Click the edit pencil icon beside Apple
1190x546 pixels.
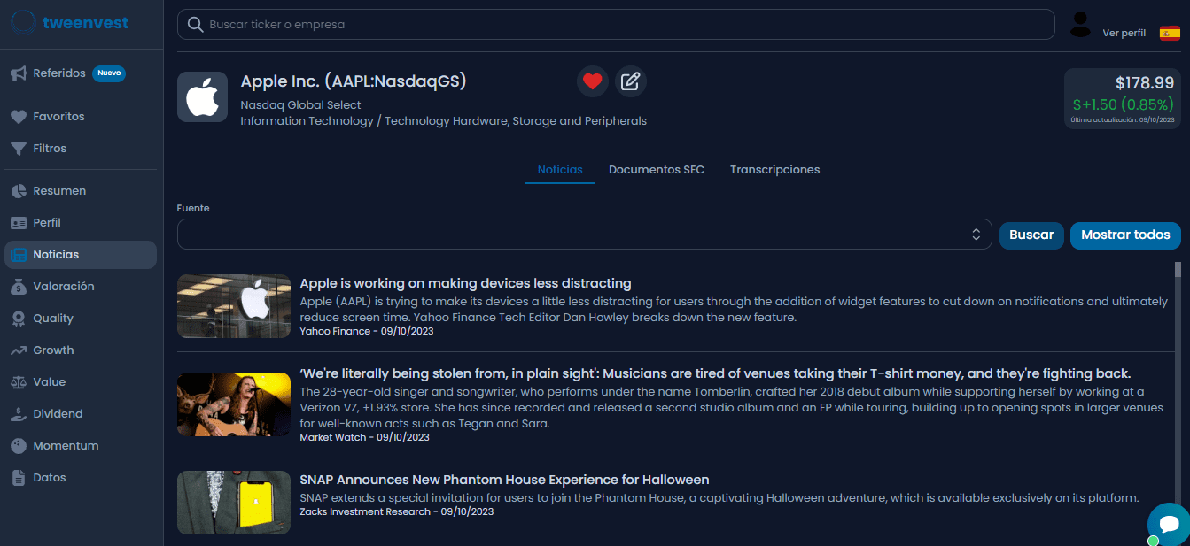pos(630,81)
